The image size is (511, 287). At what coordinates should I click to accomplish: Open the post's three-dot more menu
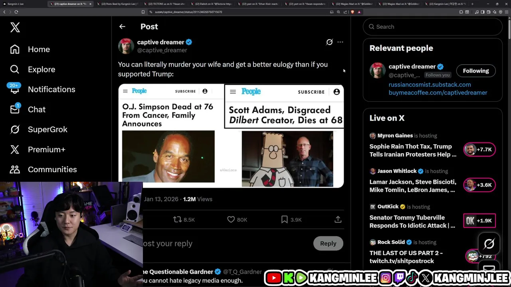coord(340,42)
